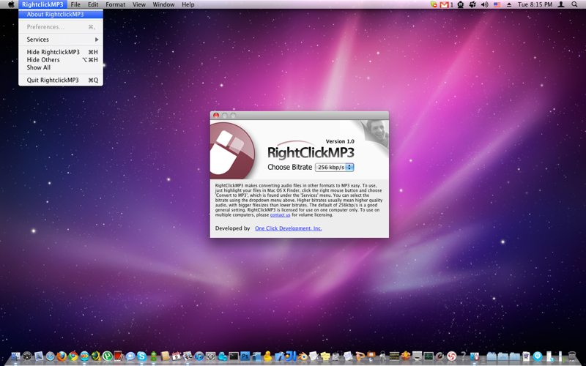The width and height of the screenshot is (586, 366).
Task: Open the volume menu bar icon
Action: point(485,4)
